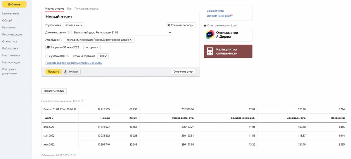Click April conversions value 1 465
Viewport: 351px width, 159px height.
341,127
